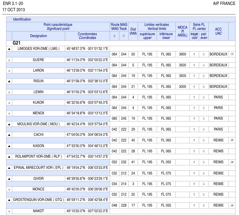The image size is (239, 215).
Task: Click coordinates 49°10'20.0"N 007°02'22.0"E
Action: coord(87,211)
